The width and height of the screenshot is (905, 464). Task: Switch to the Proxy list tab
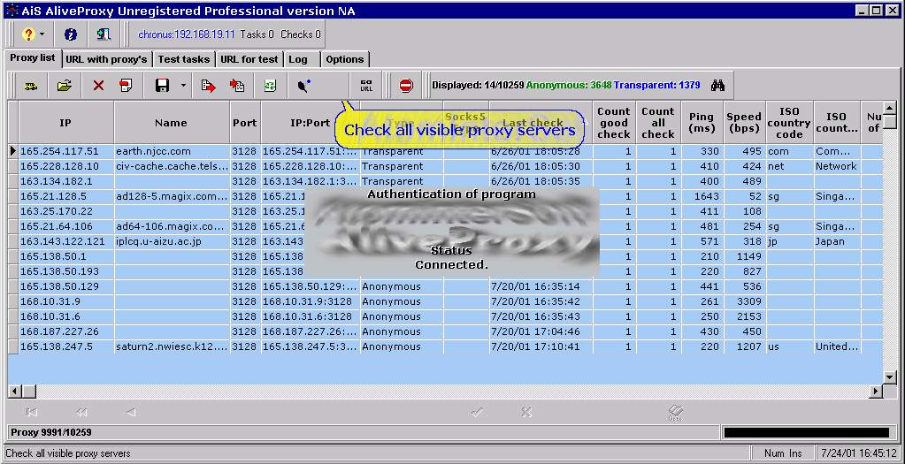coord(33,57)
